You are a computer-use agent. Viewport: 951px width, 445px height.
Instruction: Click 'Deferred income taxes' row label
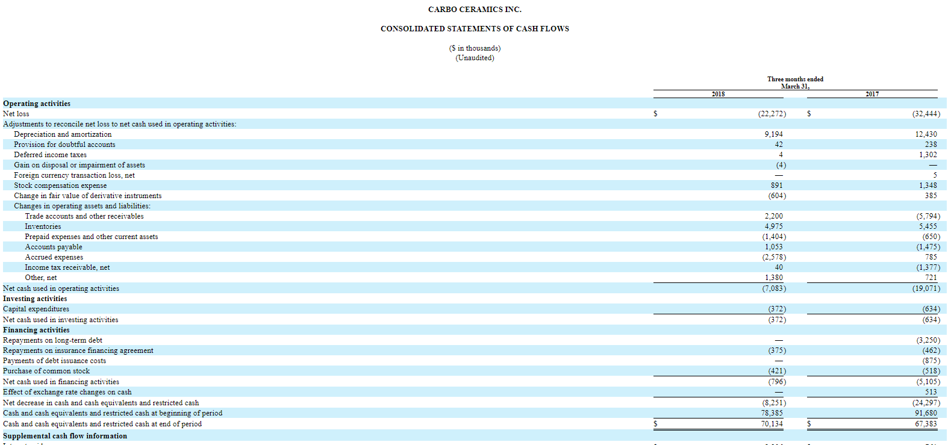pyautogui.click(x=50, y=155)
